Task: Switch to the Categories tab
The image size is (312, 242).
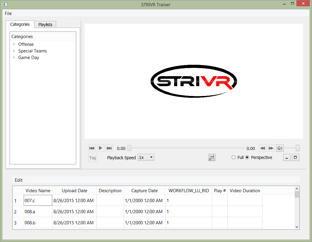Action: pyautogui.click(x=20, y=24)
